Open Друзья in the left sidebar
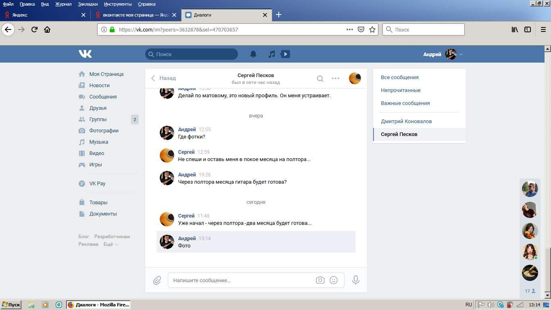The width and height of the screenshot is (551, 310). click(x=98, y=108)
